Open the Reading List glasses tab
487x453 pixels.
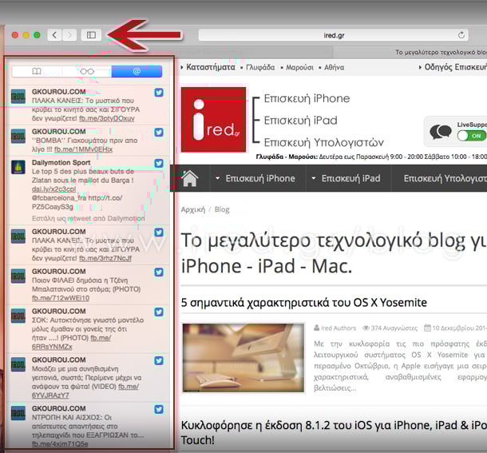click(x=87, y=72)
